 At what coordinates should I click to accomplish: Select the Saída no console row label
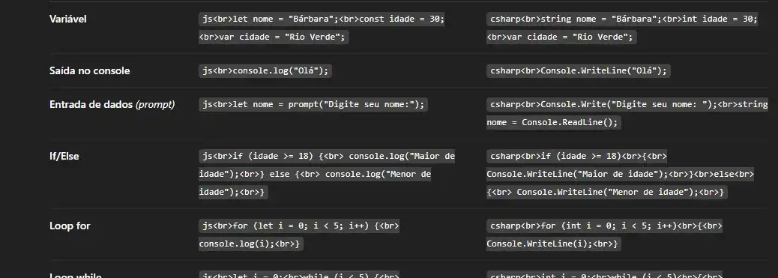(x=90, y=70)
